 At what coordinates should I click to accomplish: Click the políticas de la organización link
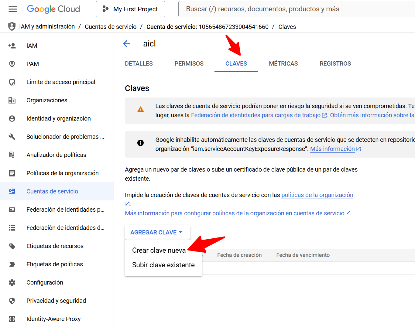pyautogui.click(x=317, y=195)
